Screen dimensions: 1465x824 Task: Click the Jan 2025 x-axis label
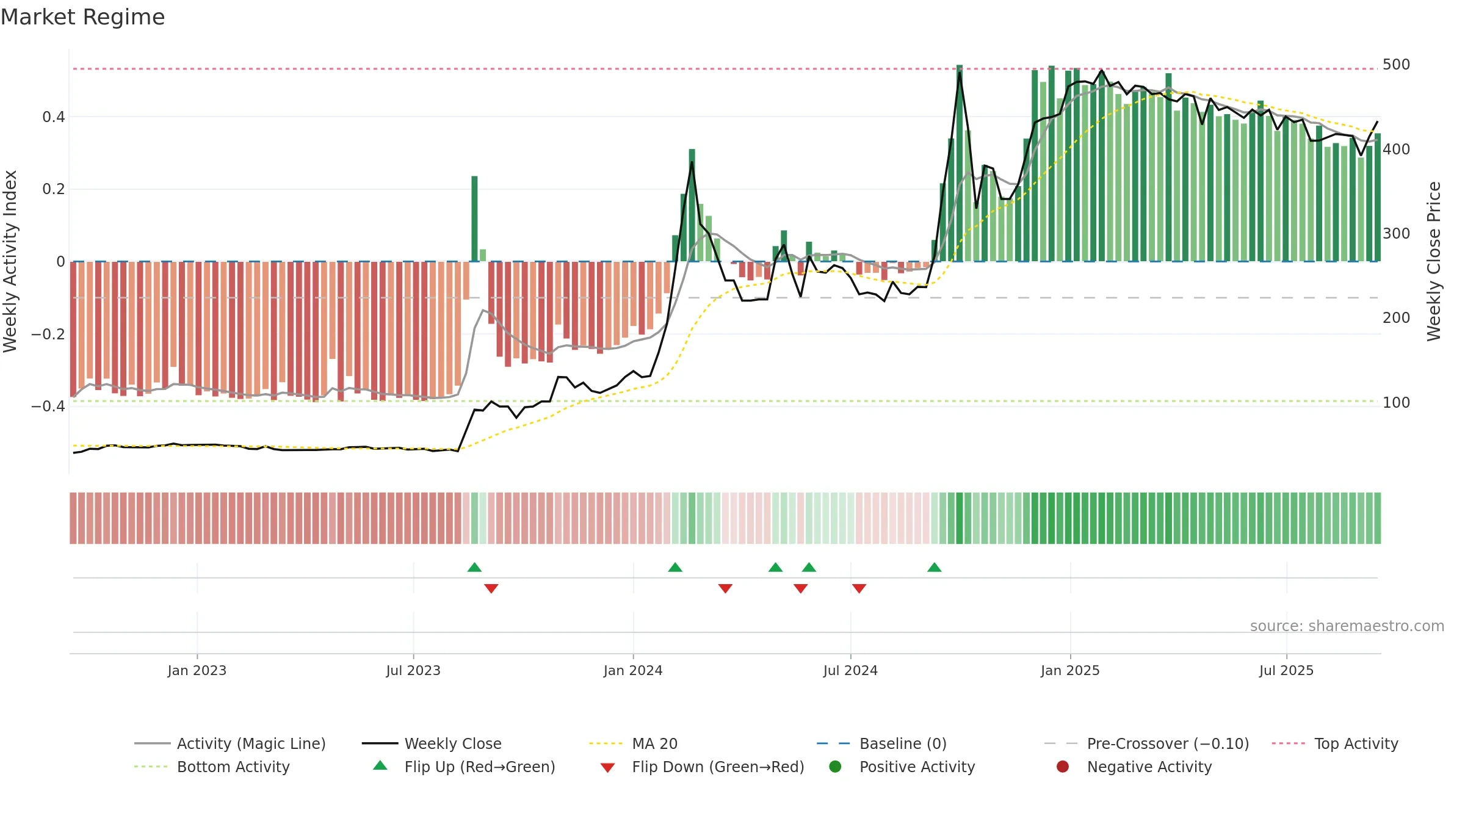pyautogui.click(x=1070, y=671)
